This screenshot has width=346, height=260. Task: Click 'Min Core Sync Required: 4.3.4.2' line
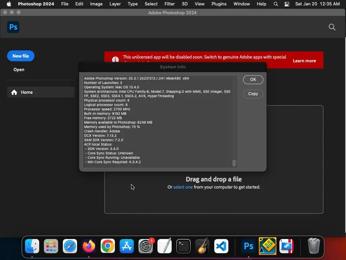(113, 162)
